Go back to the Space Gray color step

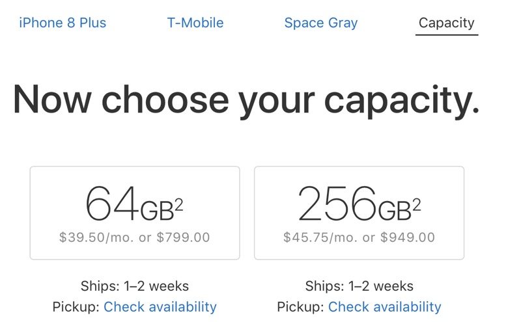(320, 23)
